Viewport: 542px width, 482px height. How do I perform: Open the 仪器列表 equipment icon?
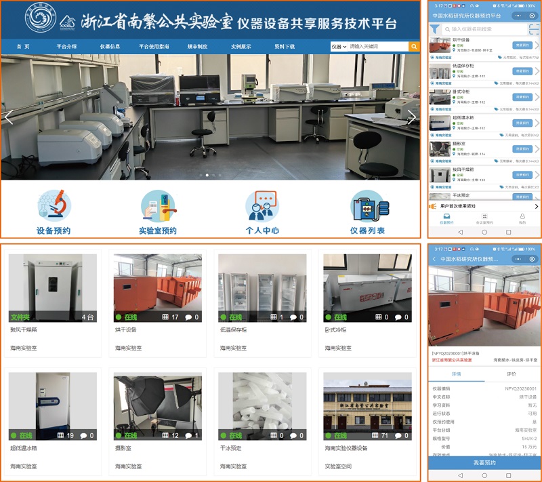369,206
